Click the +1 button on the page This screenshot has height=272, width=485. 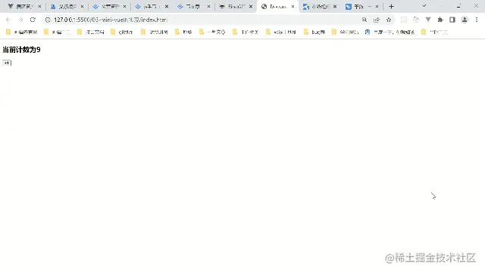(7, 63)
